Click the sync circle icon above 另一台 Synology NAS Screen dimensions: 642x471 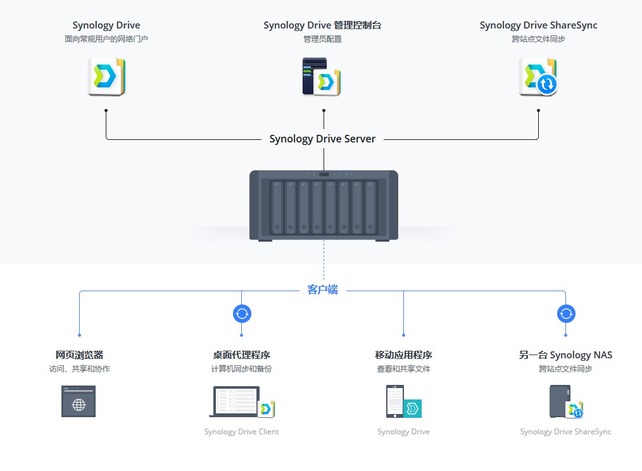[x=566, y=314]
